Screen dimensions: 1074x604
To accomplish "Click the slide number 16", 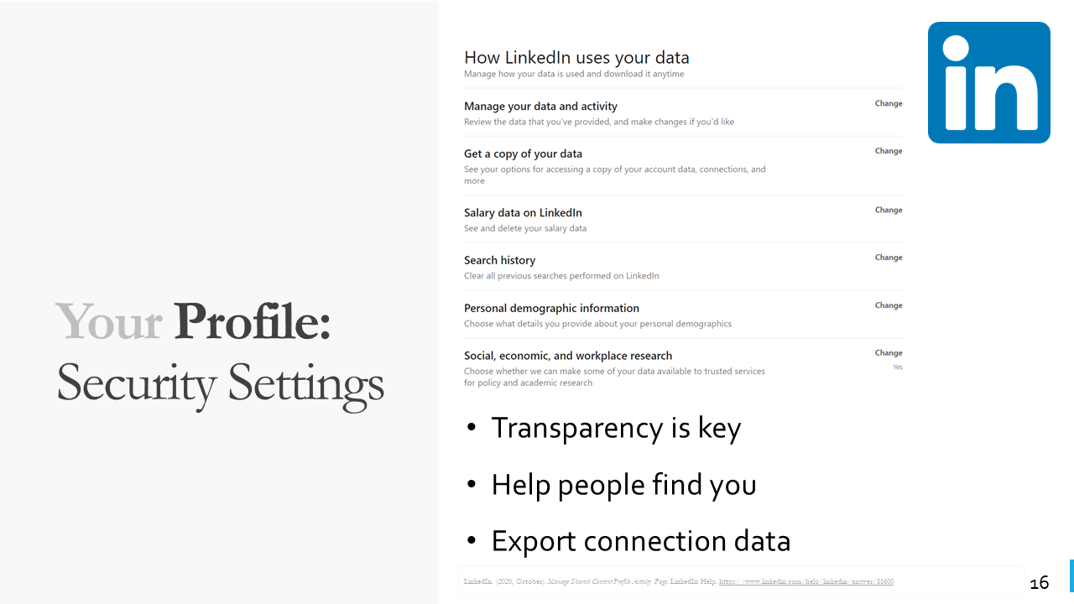I will 1040,582.
